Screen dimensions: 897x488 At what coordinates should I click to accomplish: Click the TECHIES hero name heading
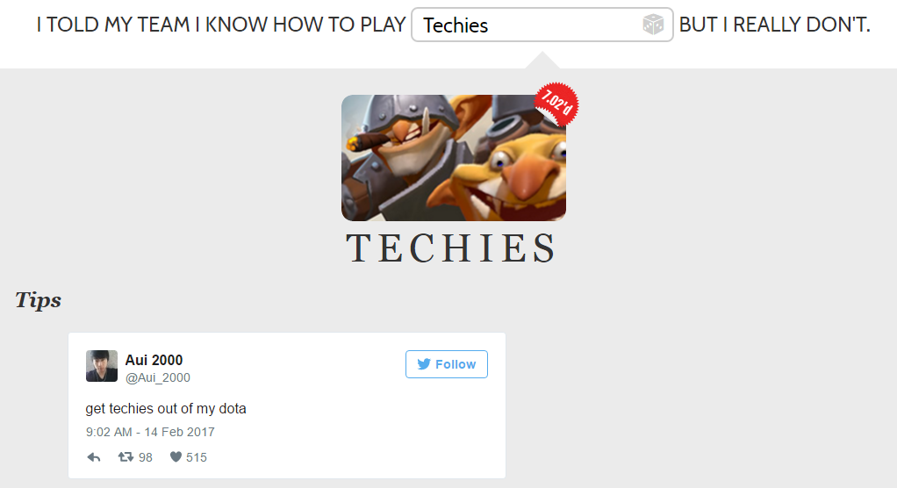(x=451, y=248)
